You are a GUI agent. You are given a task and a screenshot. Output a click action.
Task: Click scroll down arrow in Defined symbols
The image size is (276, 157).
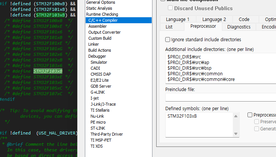click(236, 134)
